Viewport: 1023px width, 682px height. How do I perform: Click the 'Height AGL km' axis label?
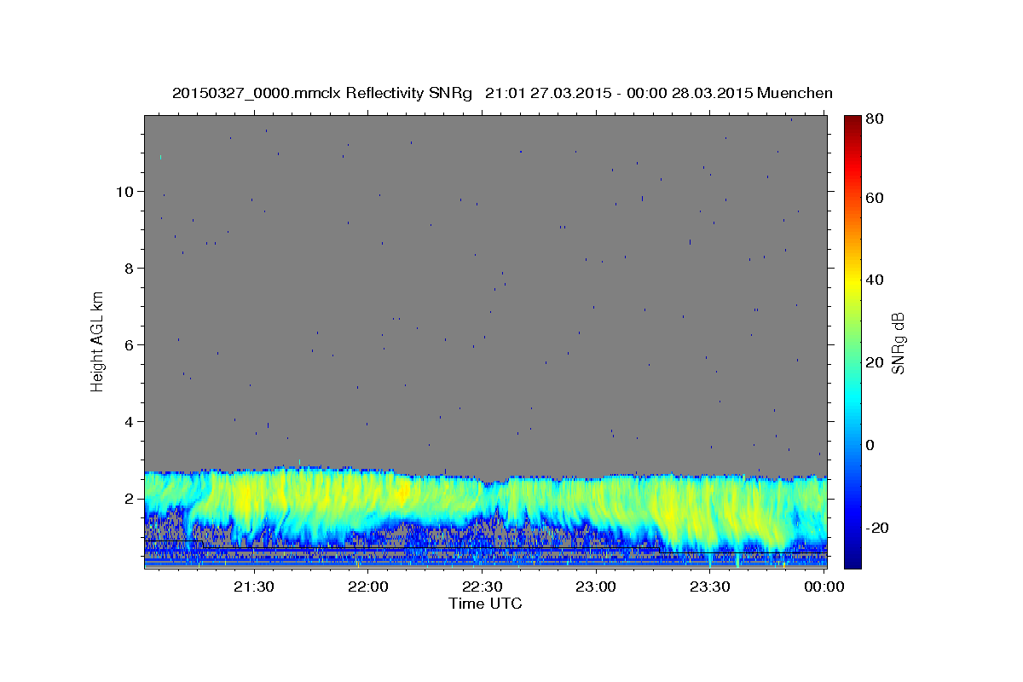click(97, 341)
